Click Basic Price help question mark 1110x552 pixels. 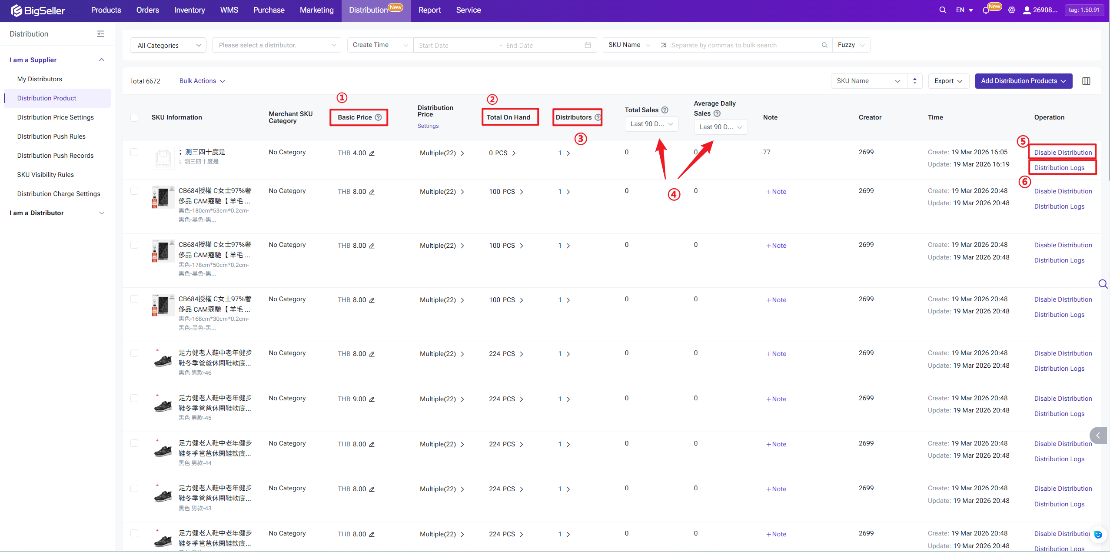pyautogui.click(x=379, y=117)
